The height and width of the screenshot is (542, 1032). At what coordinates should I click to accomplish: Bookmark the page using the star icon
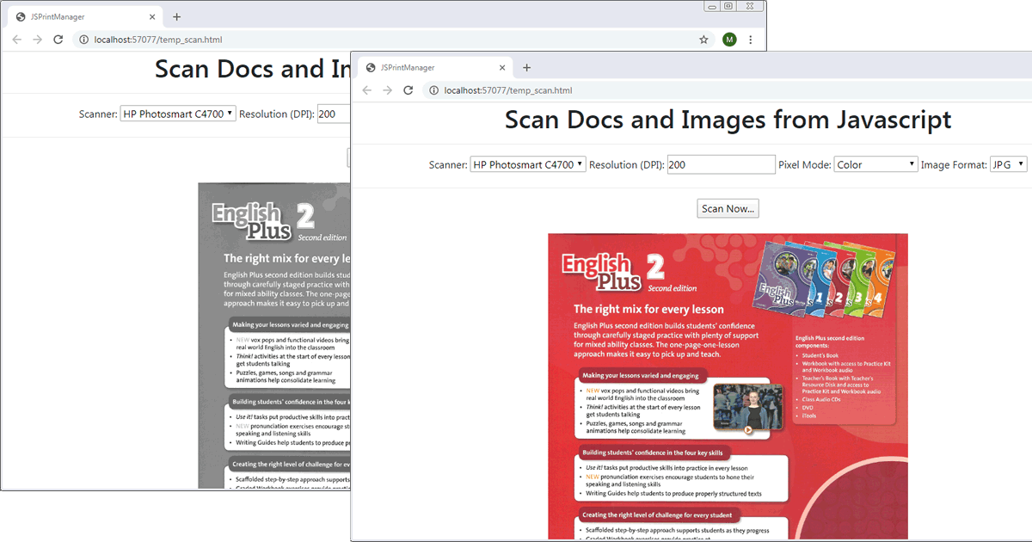(x=703, y=40)
